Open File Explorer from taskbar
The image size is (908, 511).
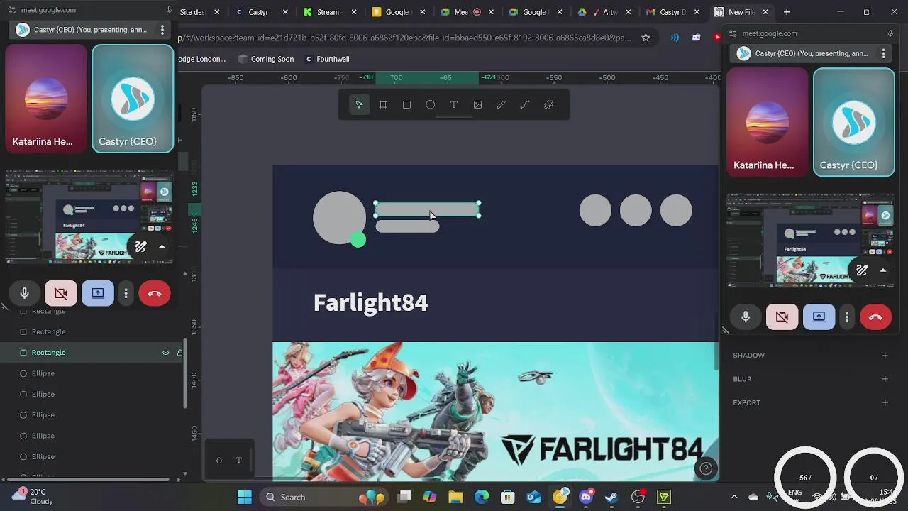[455, 497]
